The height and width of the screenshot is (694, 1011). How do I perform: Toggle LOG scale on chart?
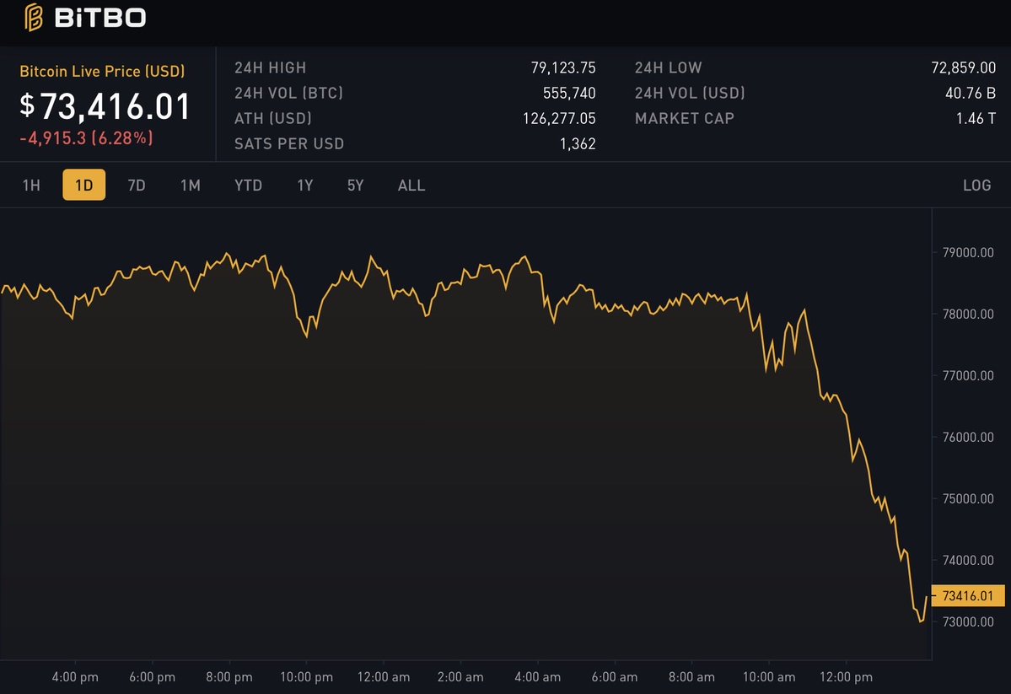(x=976, y=186)
